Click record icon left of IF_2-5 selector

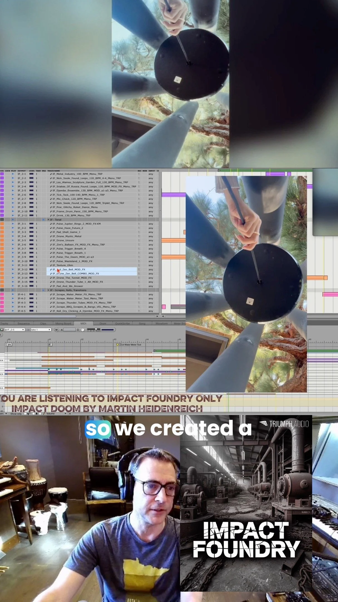point(2,330)
